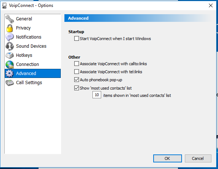Uncheck Show 'most used contacts' list
Screen dimensions: 218x169
pos(76,88)
